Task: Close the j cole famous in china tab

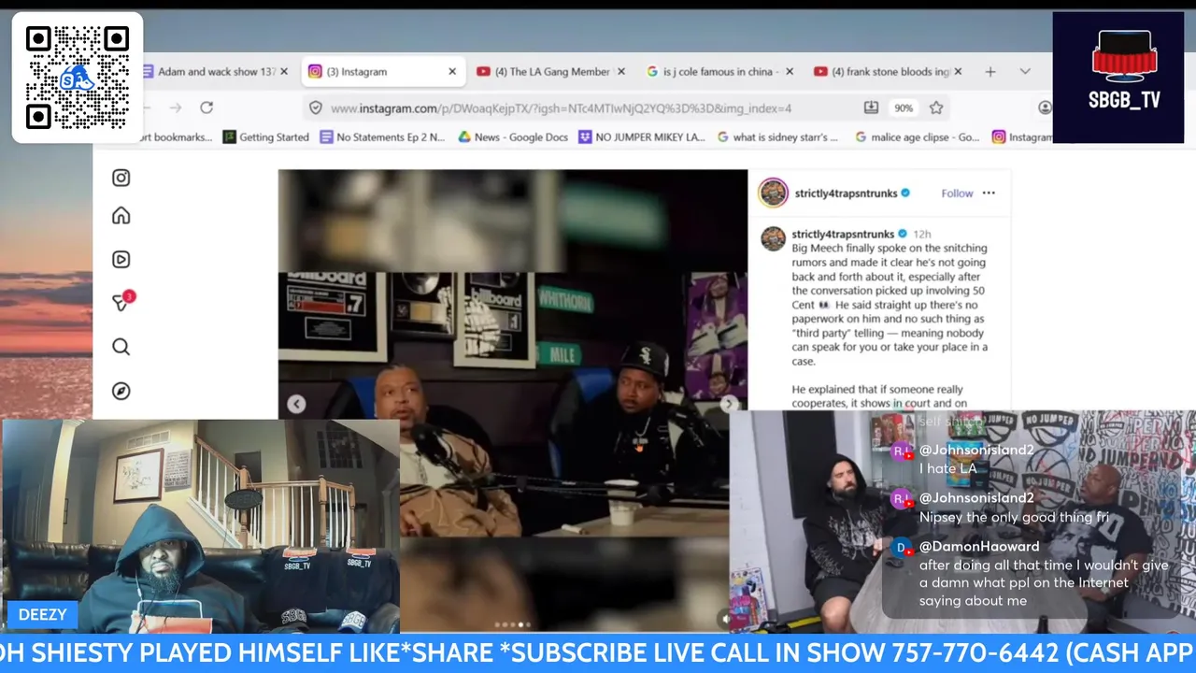Action: point(789,71)
